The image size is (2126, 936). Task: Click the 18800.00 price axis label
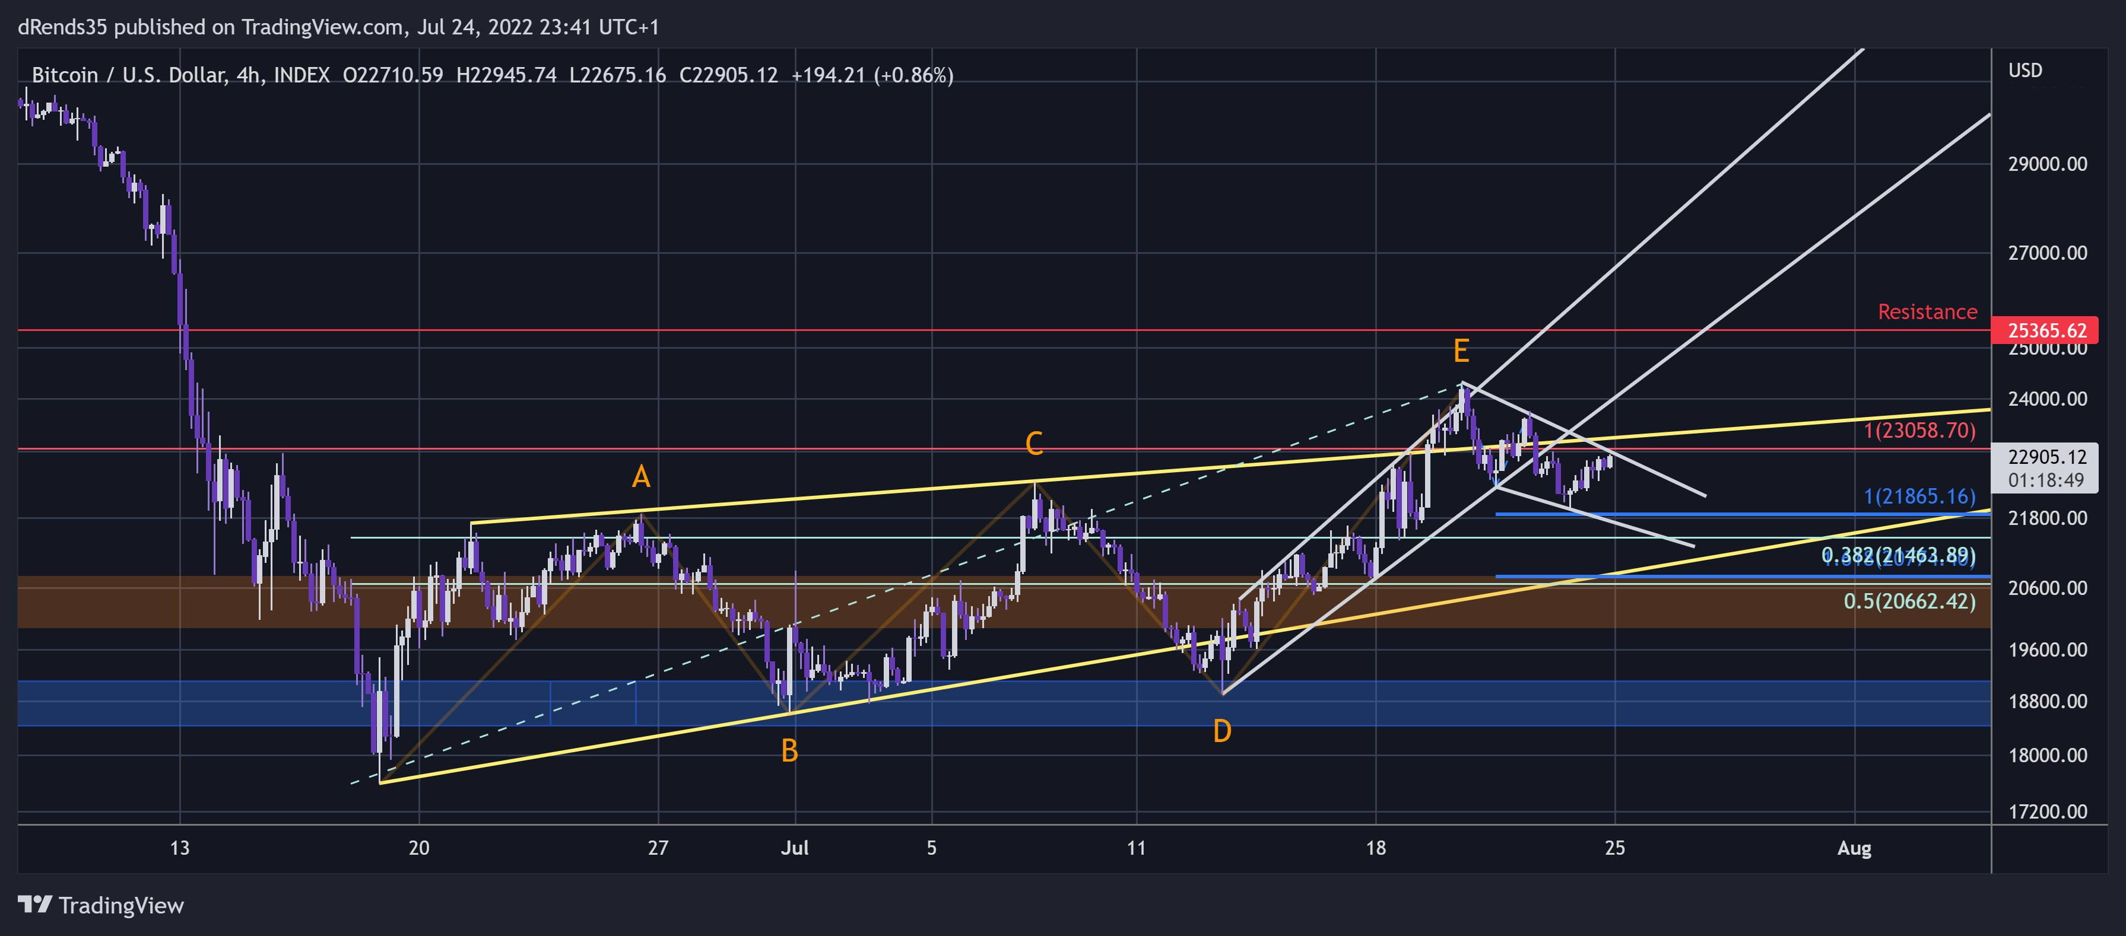pos(2048,702)
